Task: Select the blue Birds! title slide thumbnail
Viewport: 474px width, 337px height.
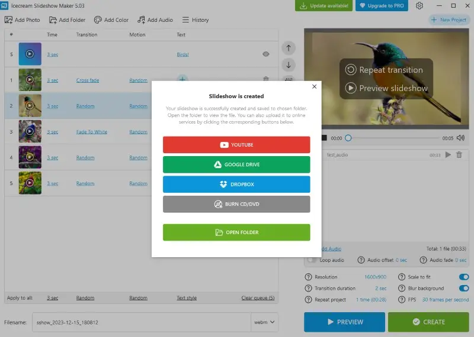Action: (30, 54)
